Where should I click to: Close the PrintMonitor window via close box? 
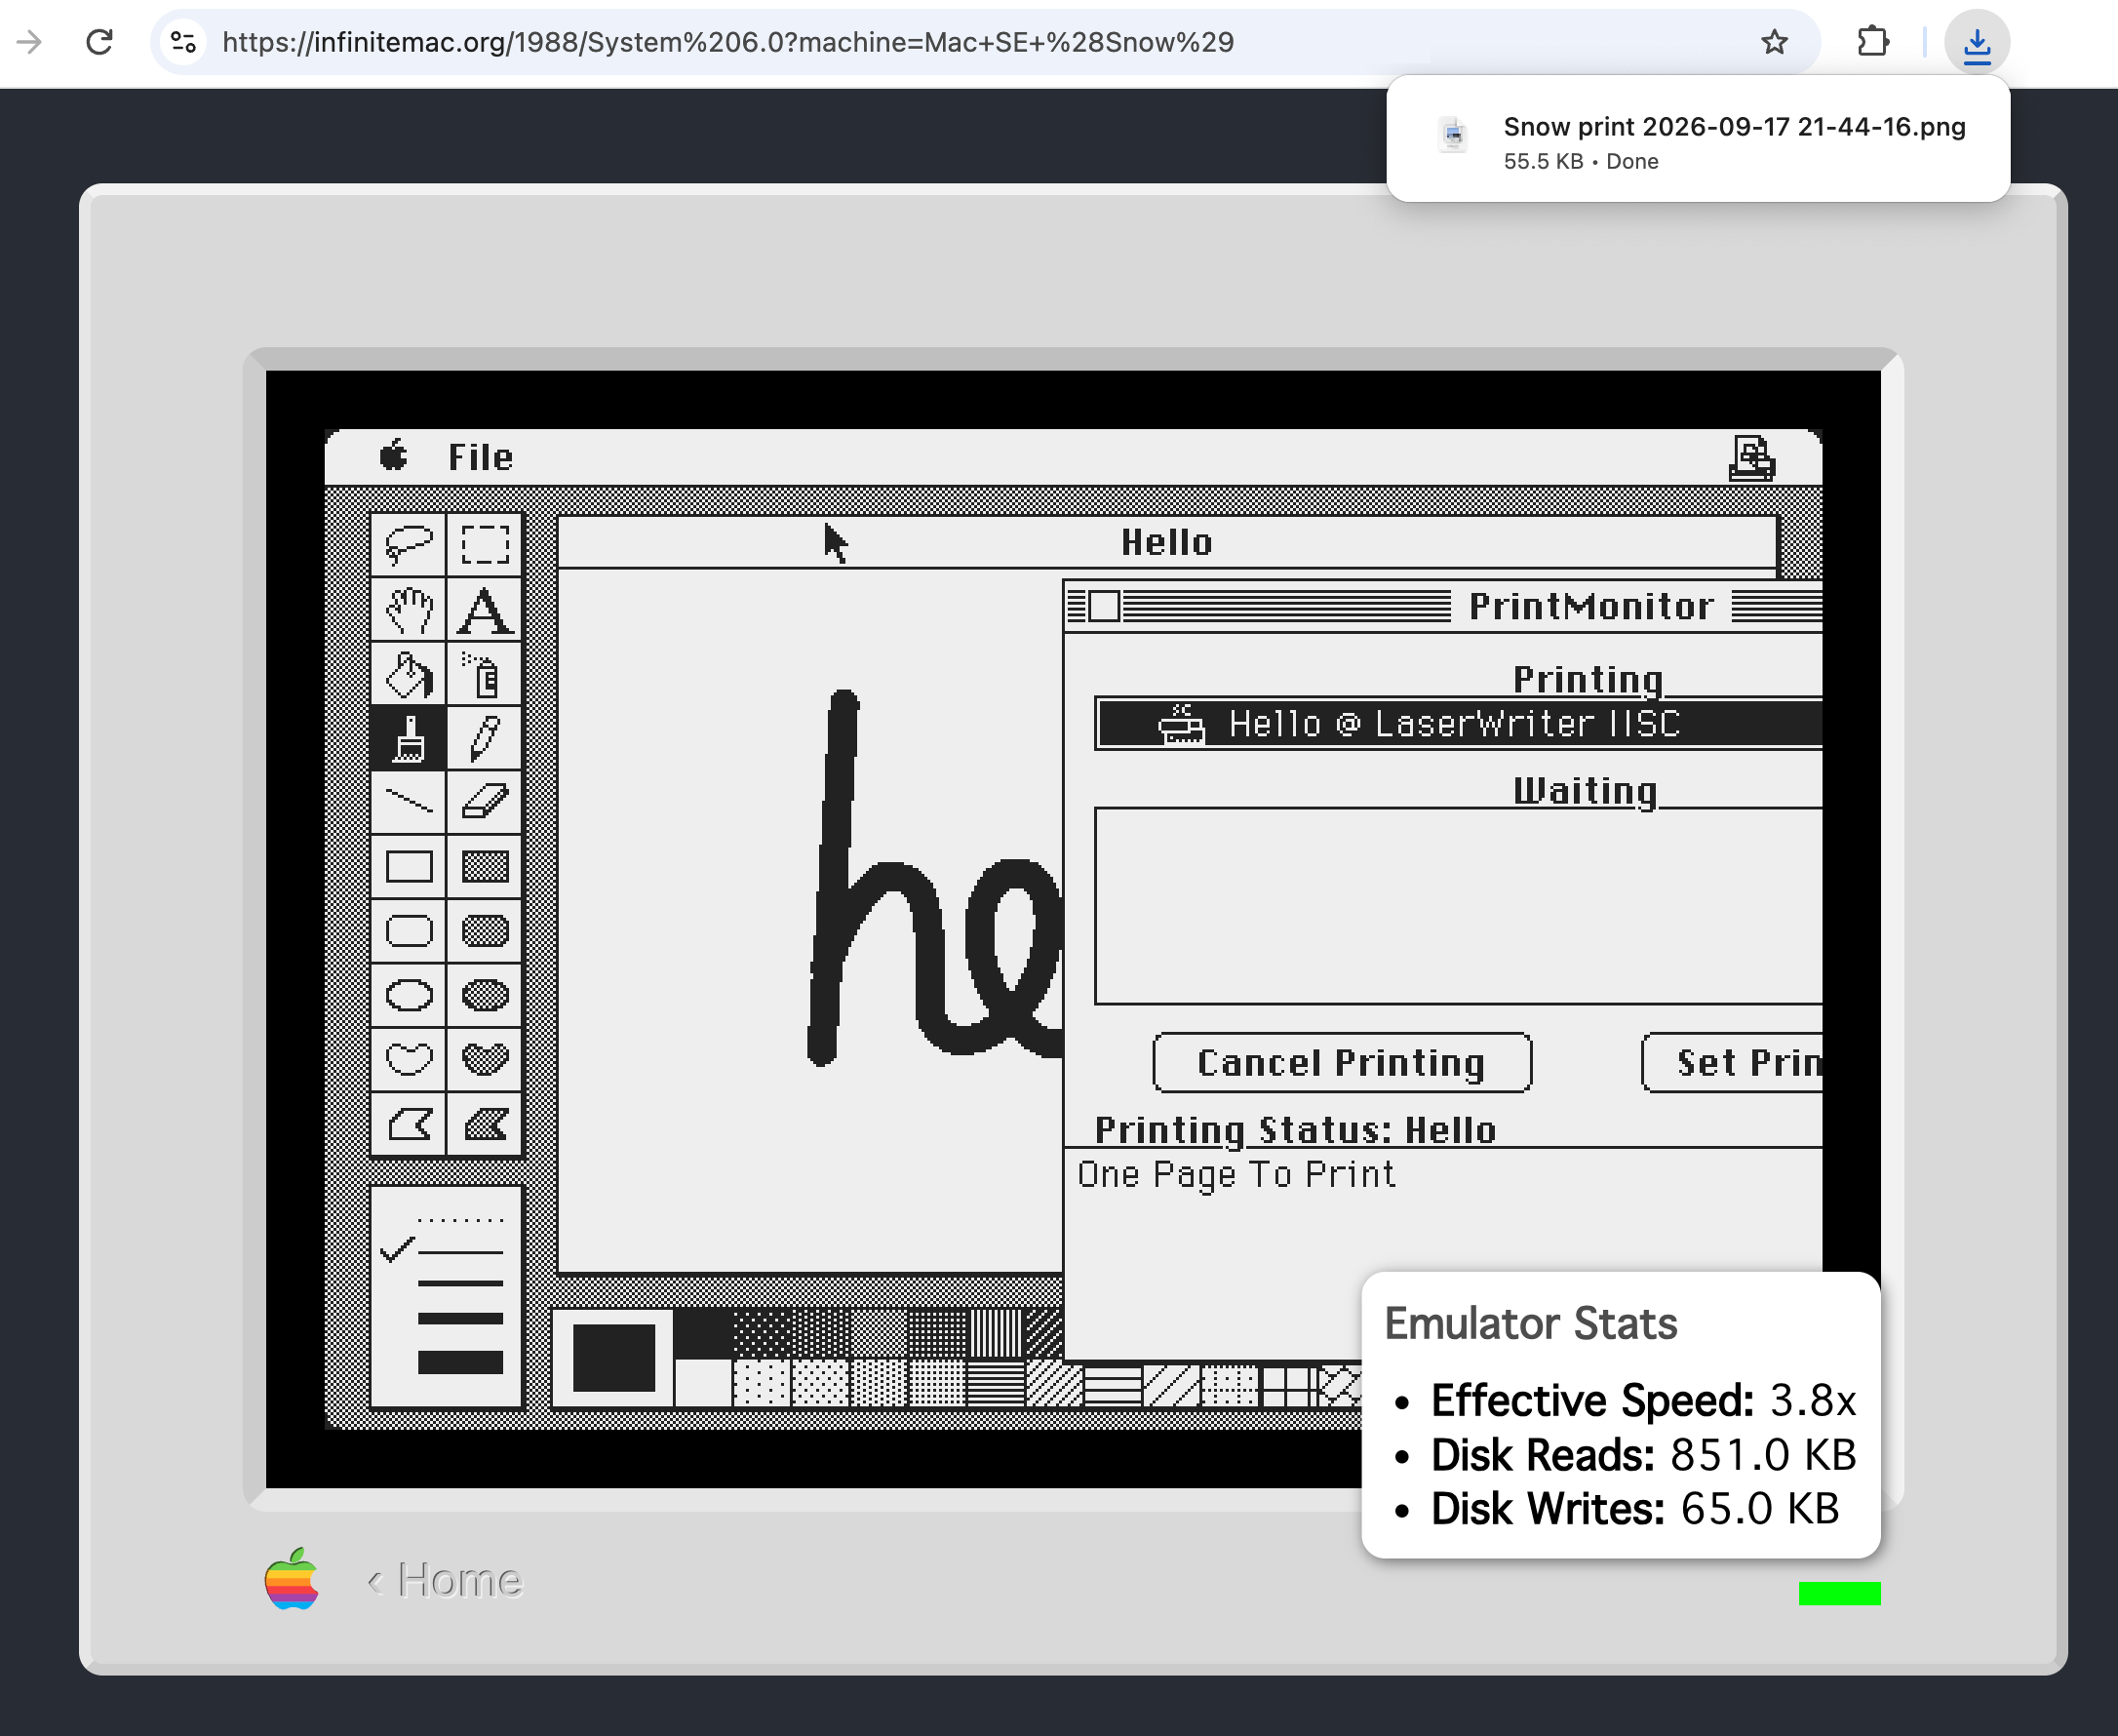pyautogui.click(x=1103, y=606)
